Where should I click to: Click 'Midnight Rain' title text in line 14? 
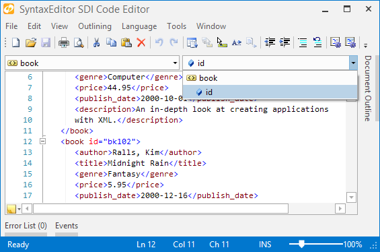click(138, 163)
